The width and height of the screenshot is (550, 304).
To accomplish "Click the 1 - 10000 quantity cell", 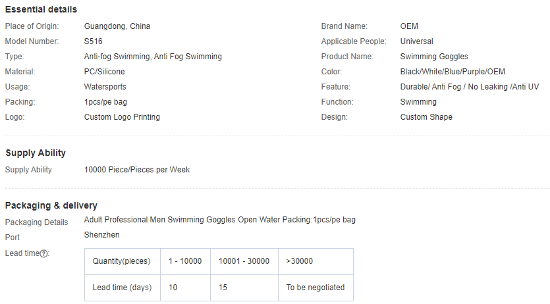I will (185, 261).
